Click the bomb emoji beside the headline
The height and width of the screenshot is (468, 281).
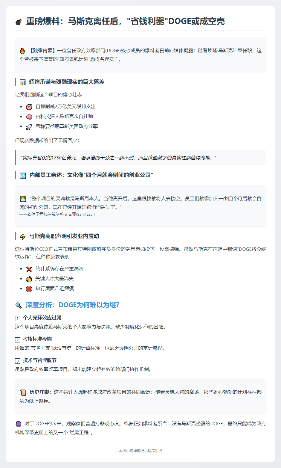point(19,22)
